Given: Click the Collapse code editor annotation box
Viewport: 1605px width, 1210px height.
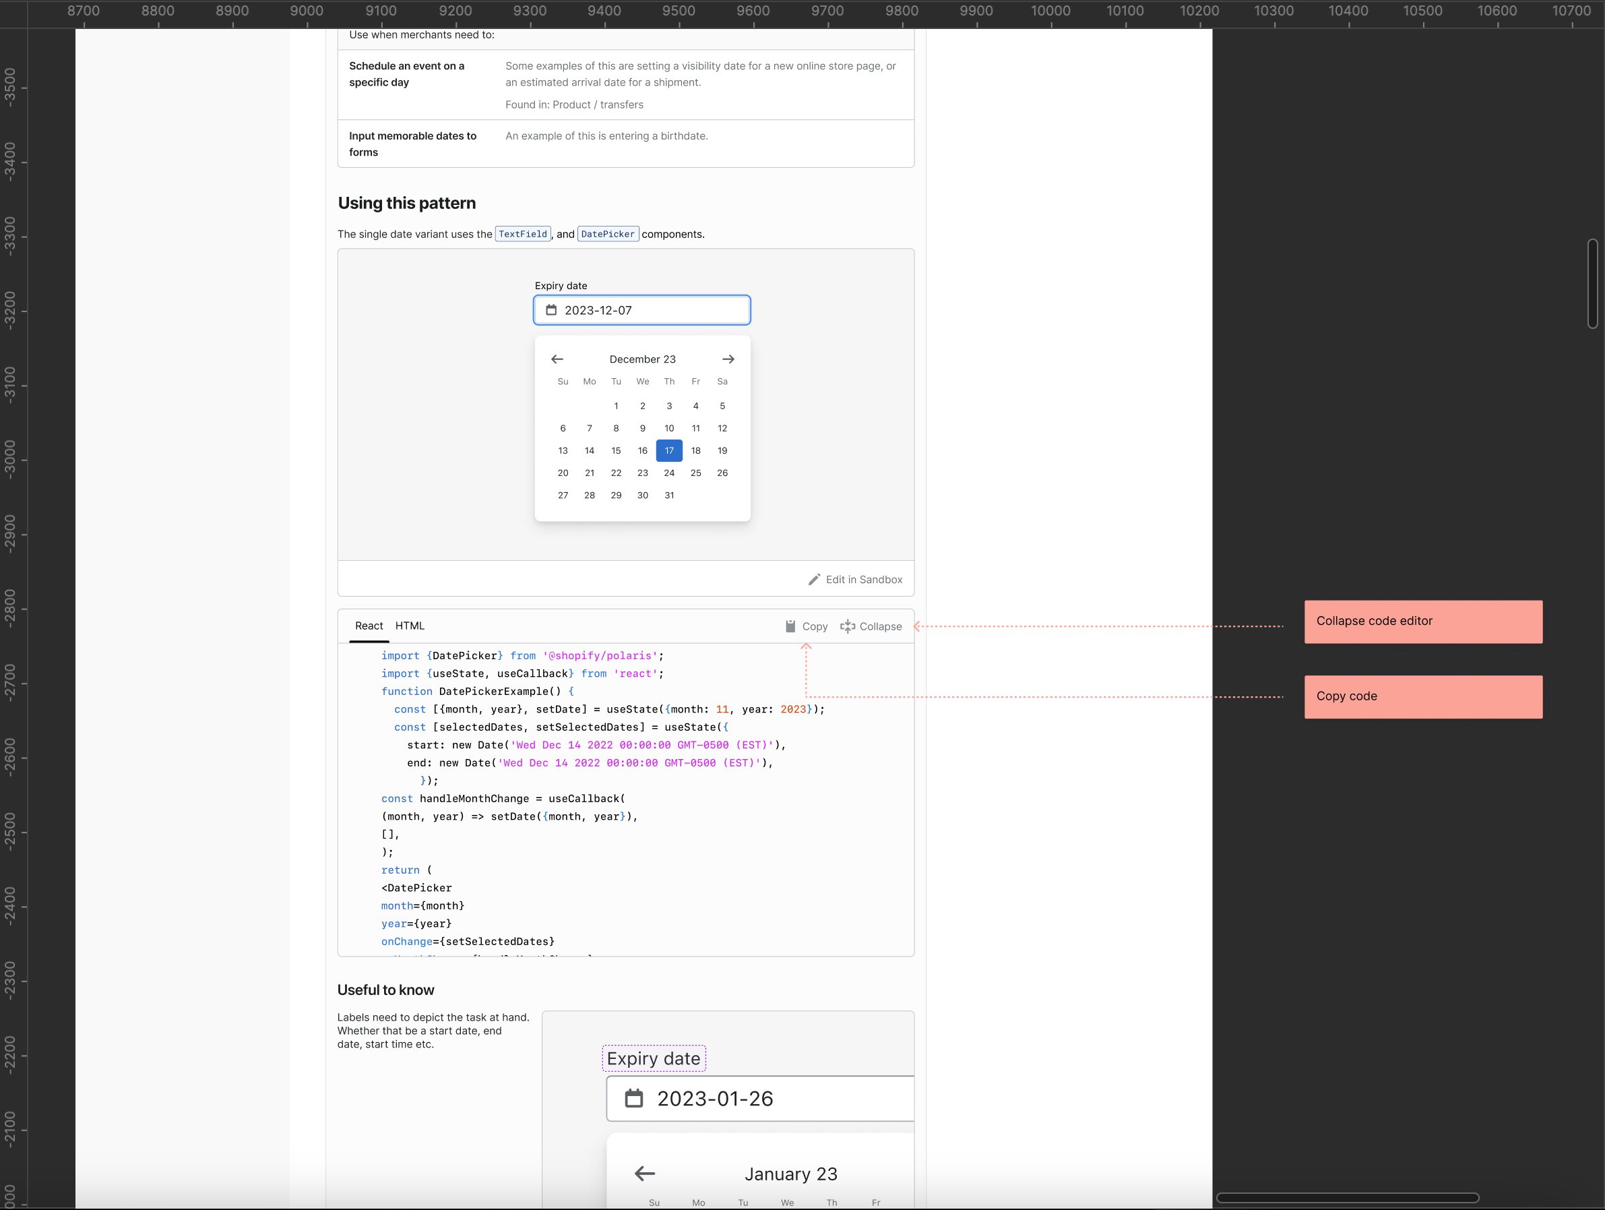Looking at the screenshot, I should click(1422, 622).
